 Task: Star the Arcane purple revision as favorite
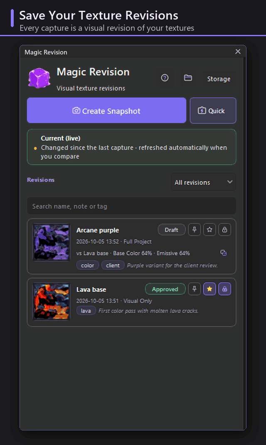[209, 230]
